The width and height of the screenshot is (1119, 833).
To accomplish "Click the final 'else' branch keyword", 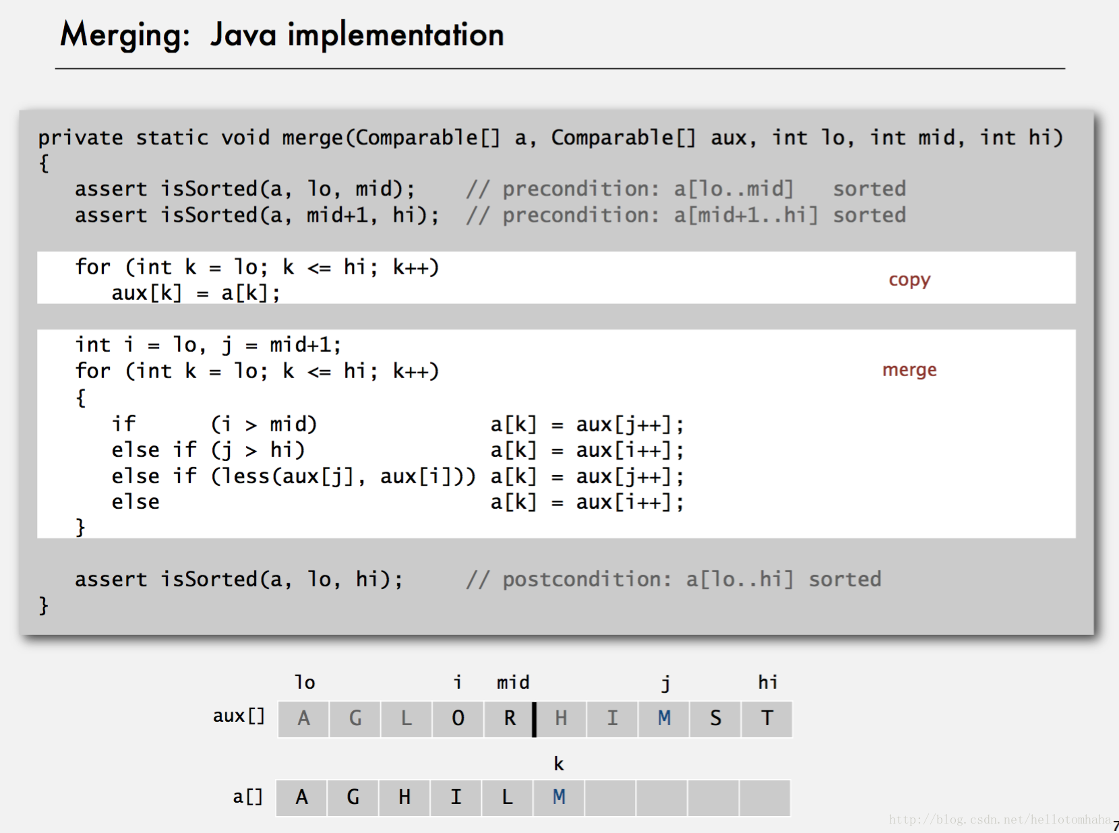I will point(135,501).
